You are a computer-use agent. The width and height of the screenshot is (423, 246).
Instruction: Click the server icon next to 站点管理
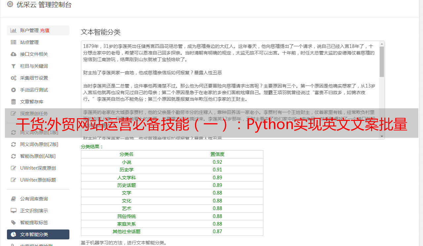click(14, 42)
